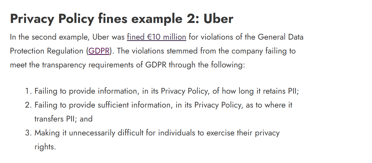
Task: Click the list number "3." marker
Action: coord(28,133)
